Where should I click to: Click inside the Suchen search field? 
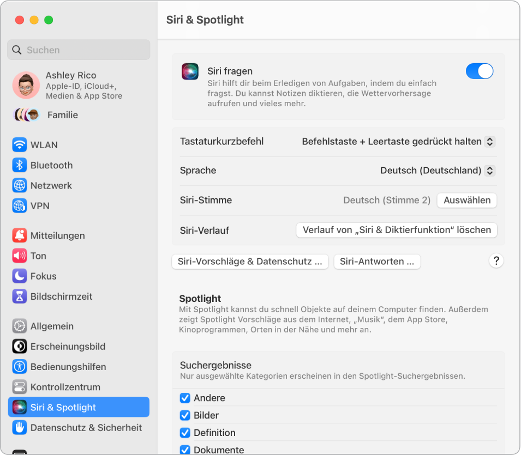79,50
